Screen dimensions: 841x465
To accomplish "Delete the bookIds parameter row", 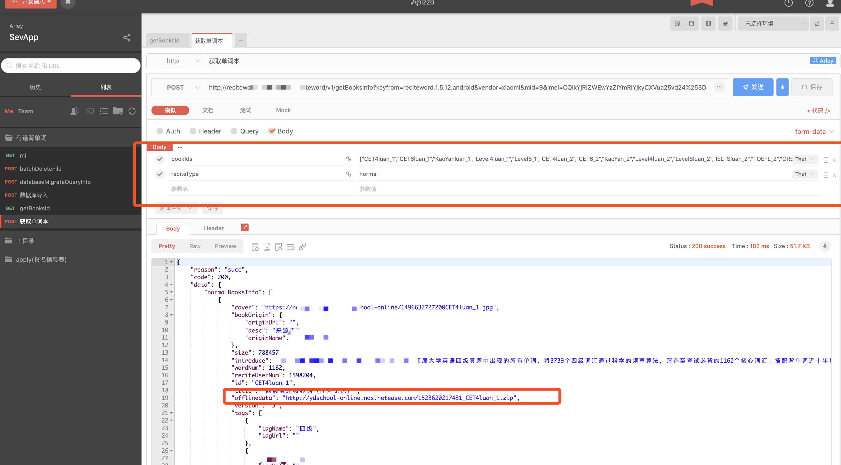I will 834,160.
